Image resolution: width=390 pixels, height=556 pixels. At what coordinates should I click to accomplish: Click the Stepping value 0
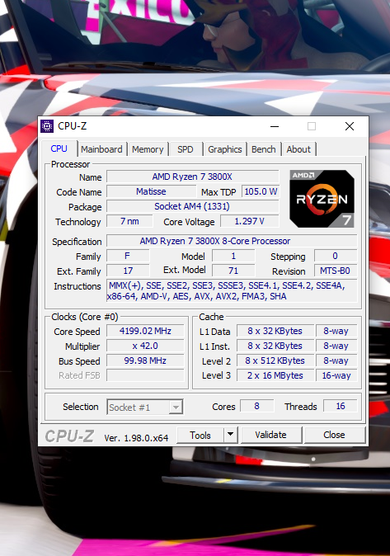[x=336, y=256]
